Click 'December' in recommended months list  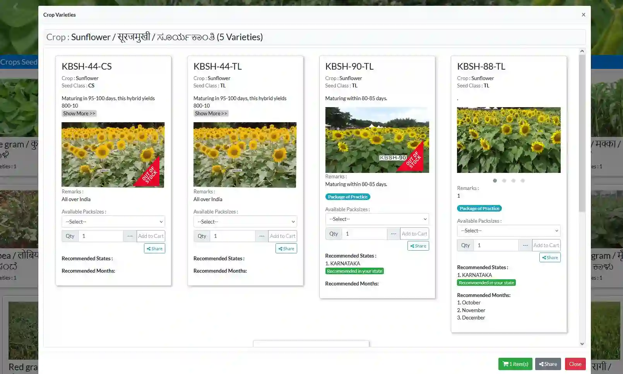473,318
